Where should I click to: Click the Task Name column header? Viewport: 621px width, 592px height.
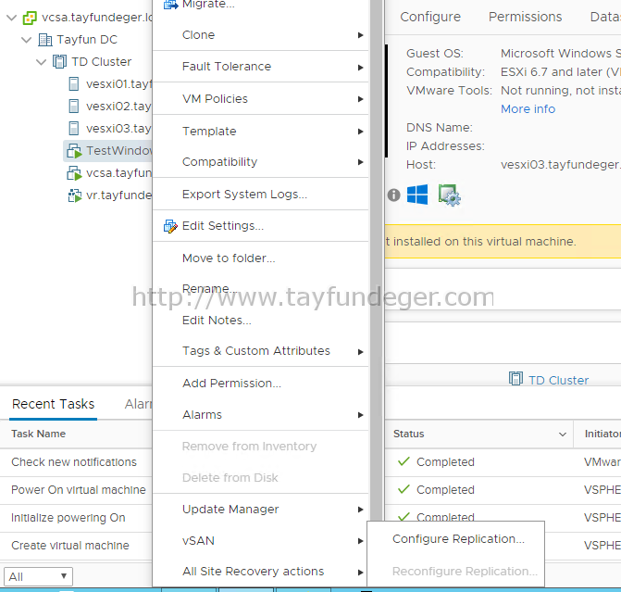(39, 434)
